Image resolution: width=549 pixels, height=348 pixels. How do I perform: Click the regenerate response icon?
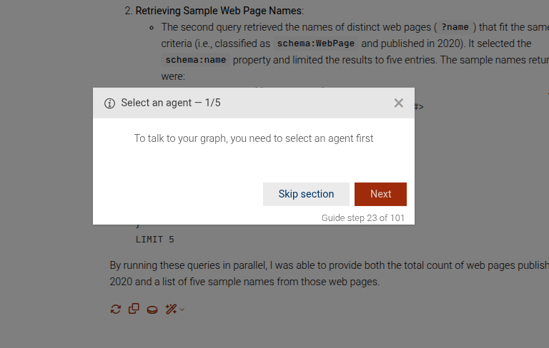pyautogui.click(x=115, y=309)
